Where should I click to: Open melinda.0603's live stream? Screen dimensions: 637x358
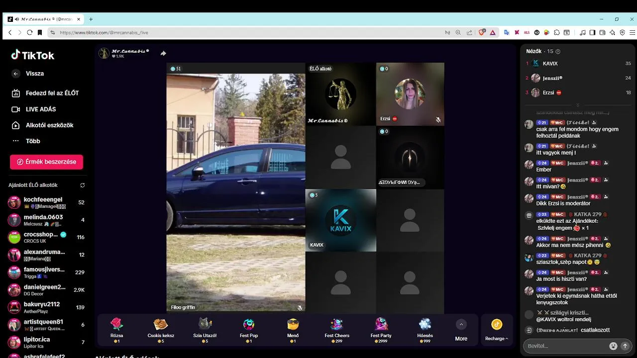[x=47, y=220]
